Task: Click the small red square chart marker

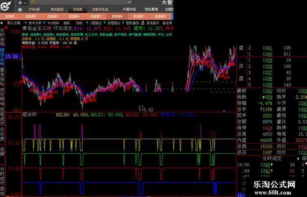Action: coord(6,28)
